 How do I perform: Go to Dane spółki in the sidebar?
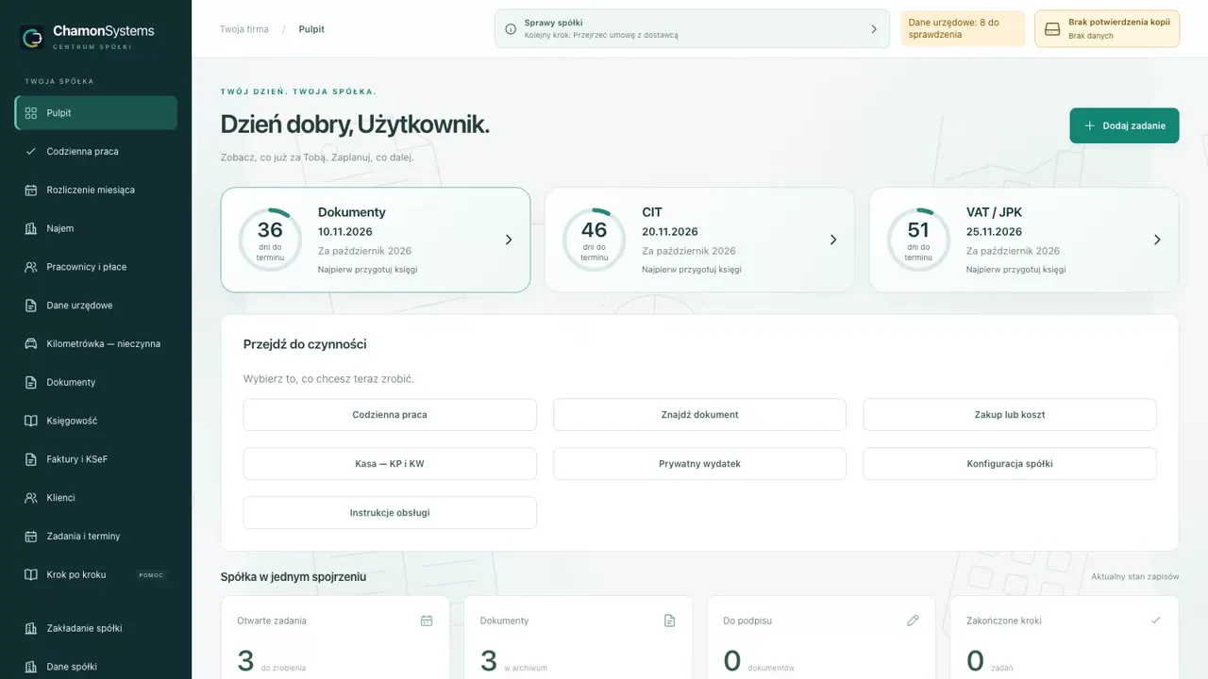[96, 667]
